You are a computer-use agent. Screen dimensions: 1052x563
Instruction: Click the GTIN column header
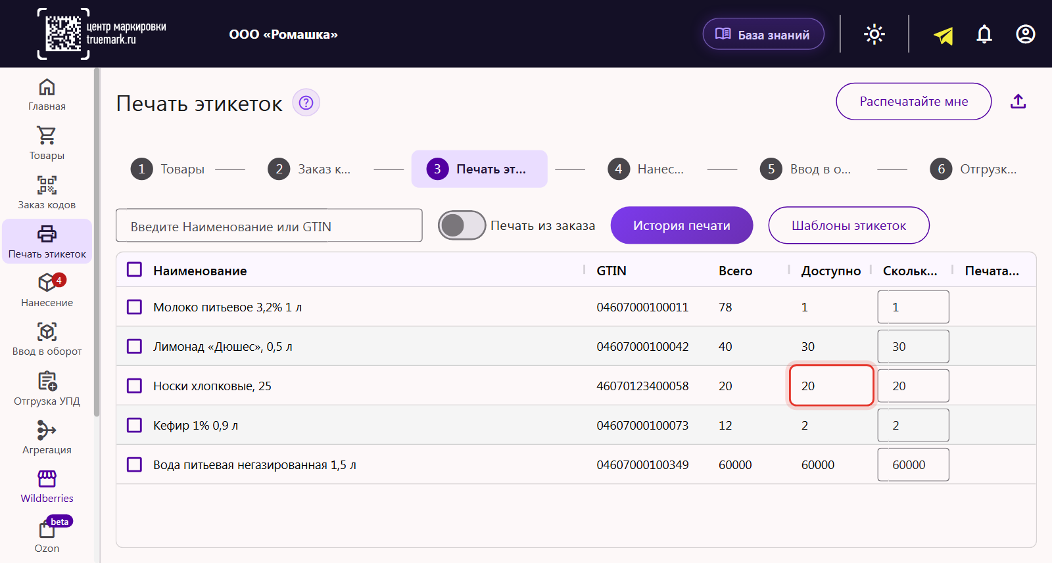point(611,271)
